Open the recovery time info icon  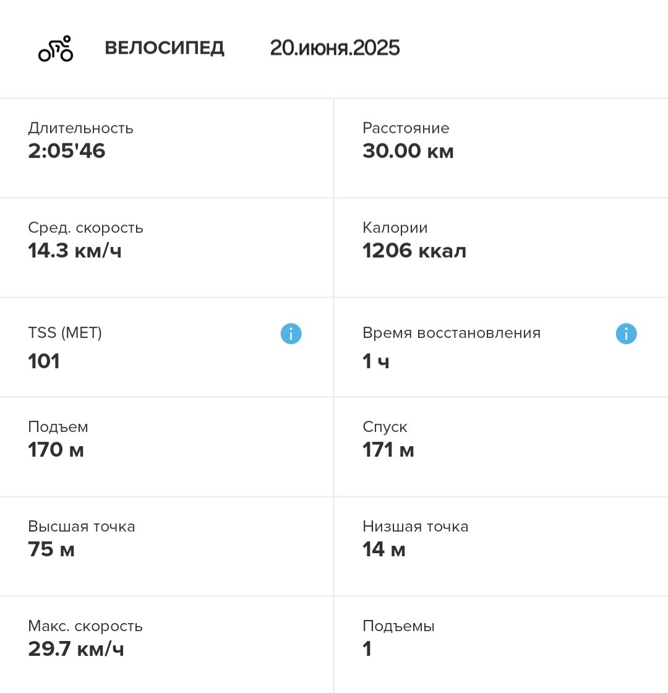[x=626, y=334]
